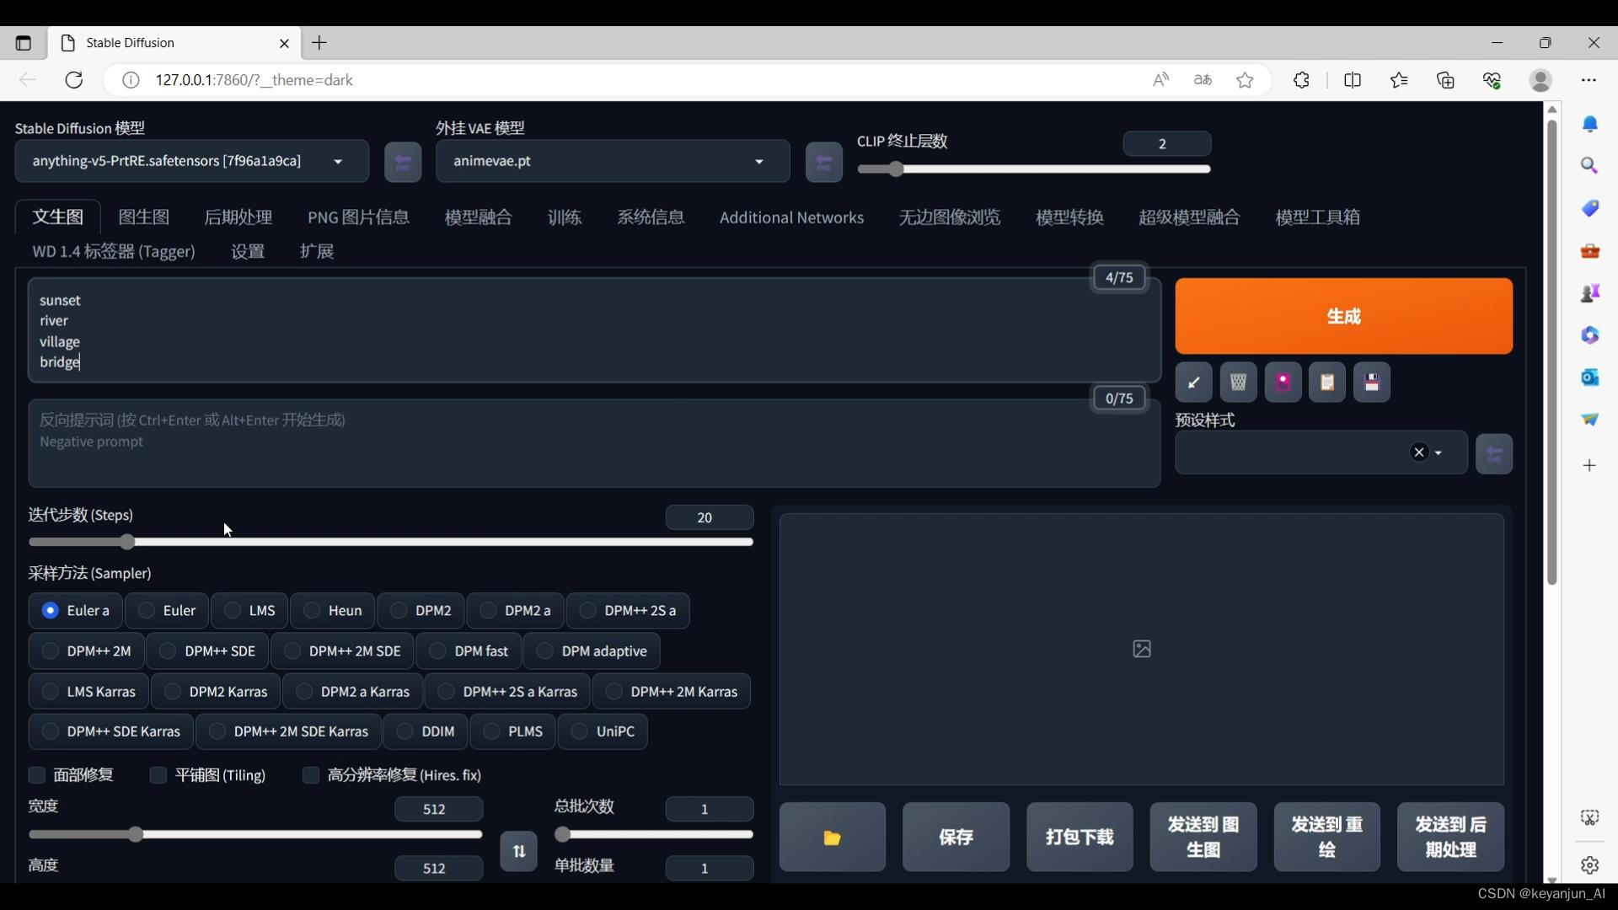Open the Additional Networks tab

[x=791, y=217]
